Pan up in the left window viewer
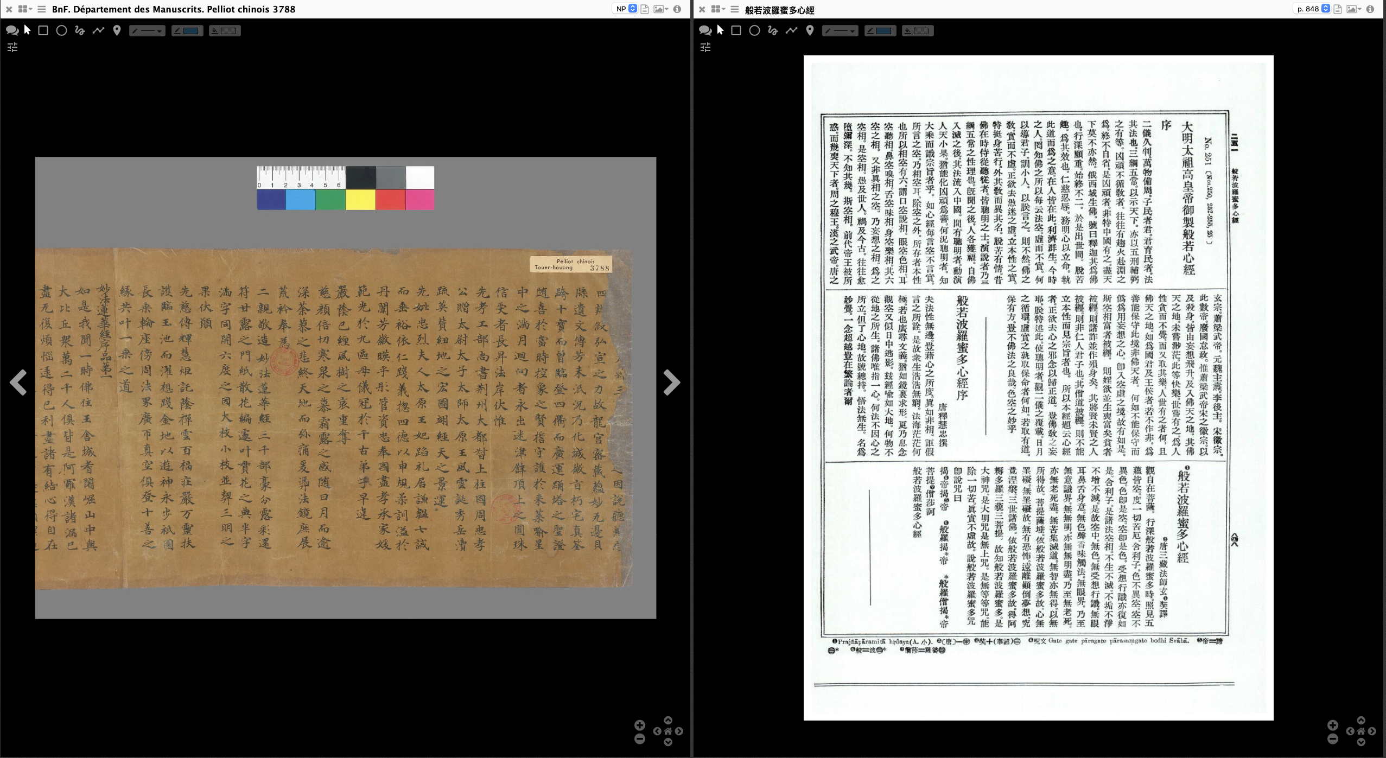1386x758 pixels. point(668,720)
